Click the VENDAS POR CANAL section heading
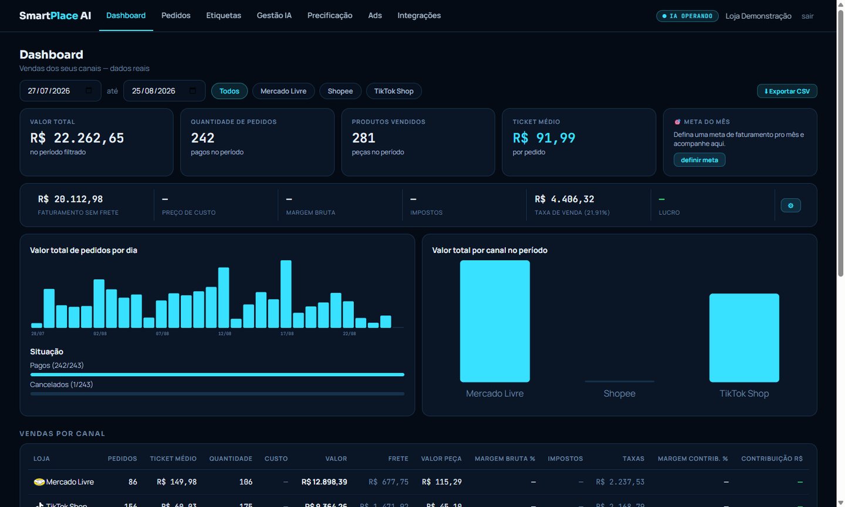The image size is (845, 507). (62, 434)
